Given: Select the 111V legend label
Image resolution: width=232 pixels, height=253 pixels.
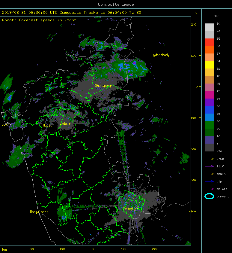Looking at the screenshot, I should click(x=220, y=166).
